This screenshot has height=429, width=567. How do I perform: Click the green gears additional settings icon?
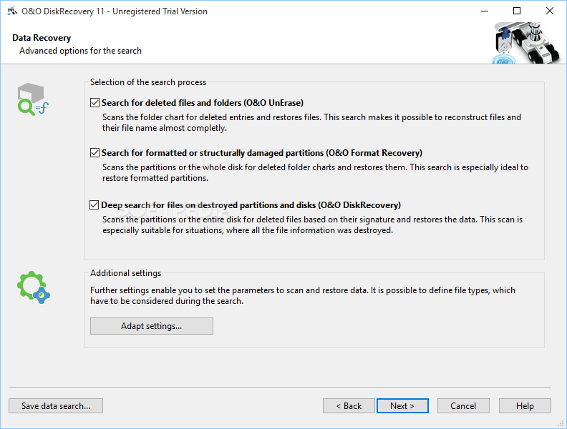coord(33,287)
